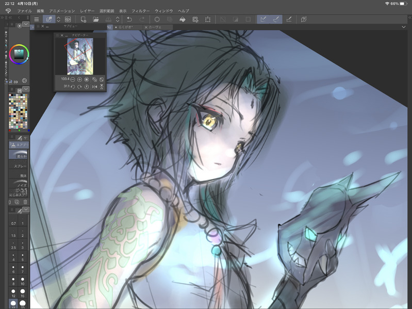Viewport: 412px width, 309px height.
Task: Open the ヘルプ menu
Action: [184, 11]
